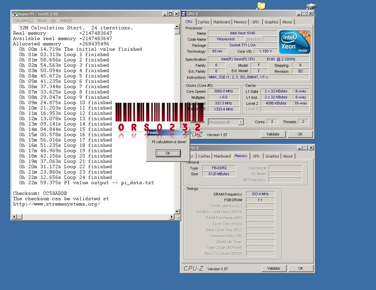The image size is (376, 290).
Task: Close the lower CPU-Z Memory window
Action: pos(311,148)
